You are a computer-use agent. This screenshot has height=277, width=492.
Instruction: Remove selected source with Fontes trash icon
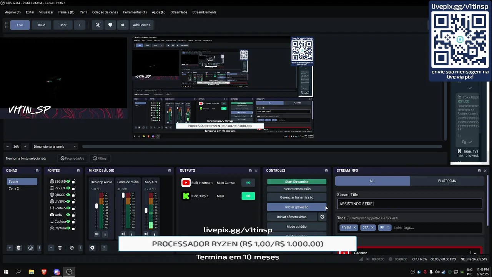tap(60, 248)
